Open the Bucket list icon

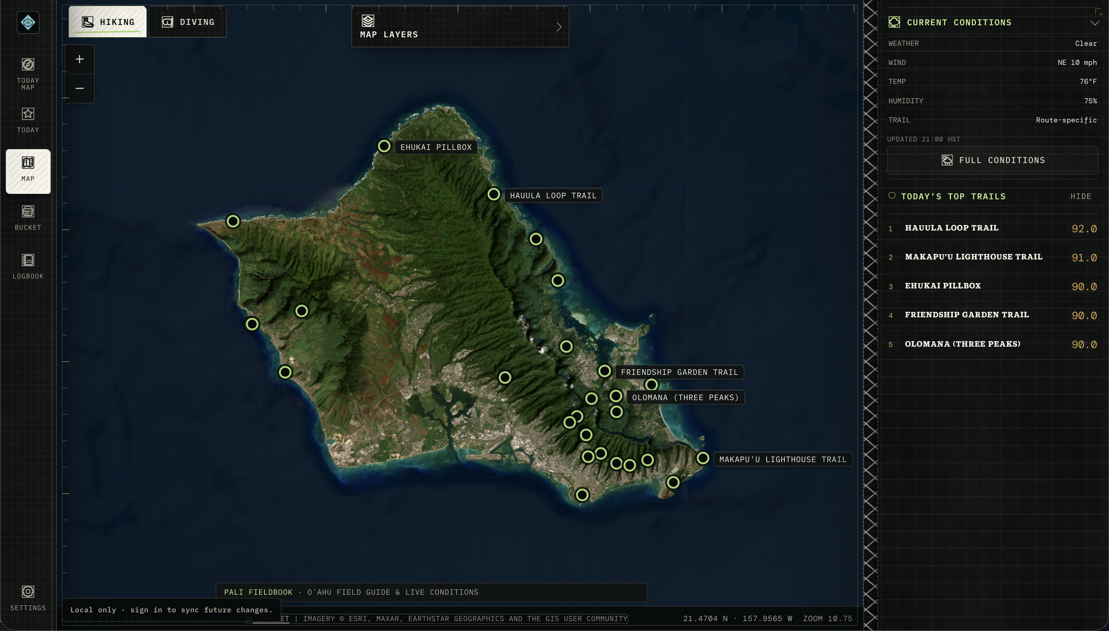coord(28,211)
